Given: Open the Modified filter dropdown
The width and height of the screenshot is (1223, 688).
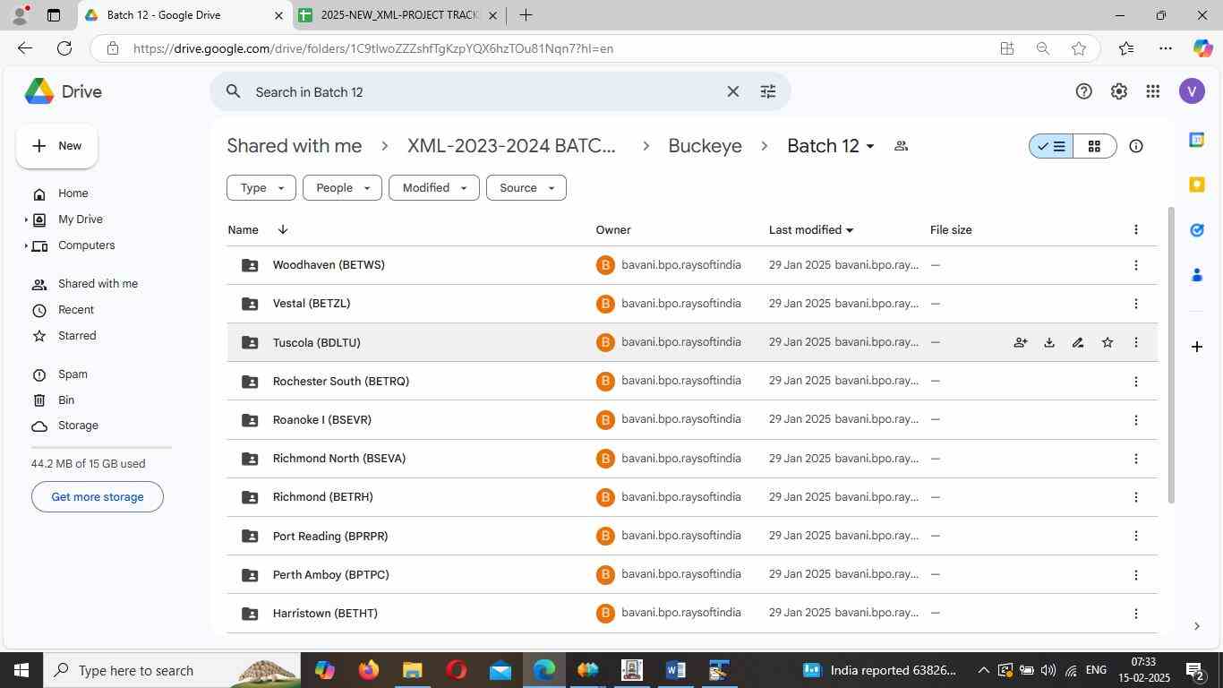Looking at the screenshot, I should pyautogui.click(x=434, y=188).
